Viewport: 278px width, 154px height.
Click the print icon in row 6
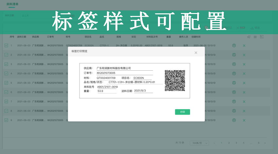[x=234, y=92]
